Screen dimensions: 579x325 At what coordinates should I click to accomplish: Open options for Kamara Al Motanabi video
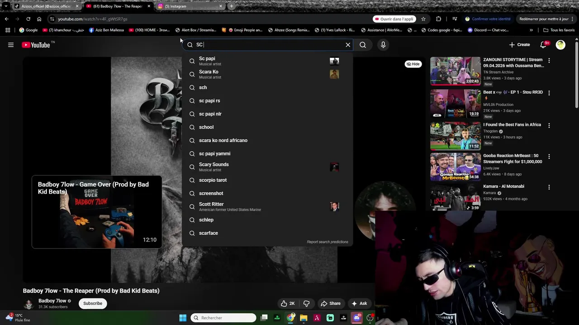(549, 187)
